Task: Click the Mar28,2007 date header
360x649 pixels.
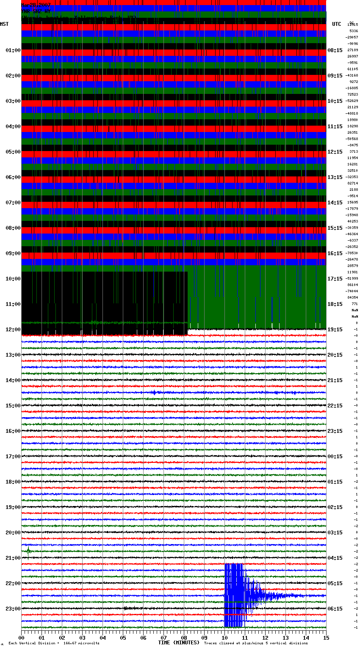Action: coord(36,5)
